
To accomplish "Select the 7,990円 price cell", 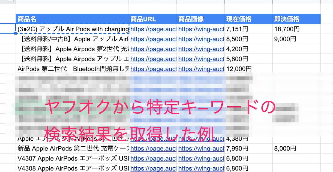I will pos(248,149).
